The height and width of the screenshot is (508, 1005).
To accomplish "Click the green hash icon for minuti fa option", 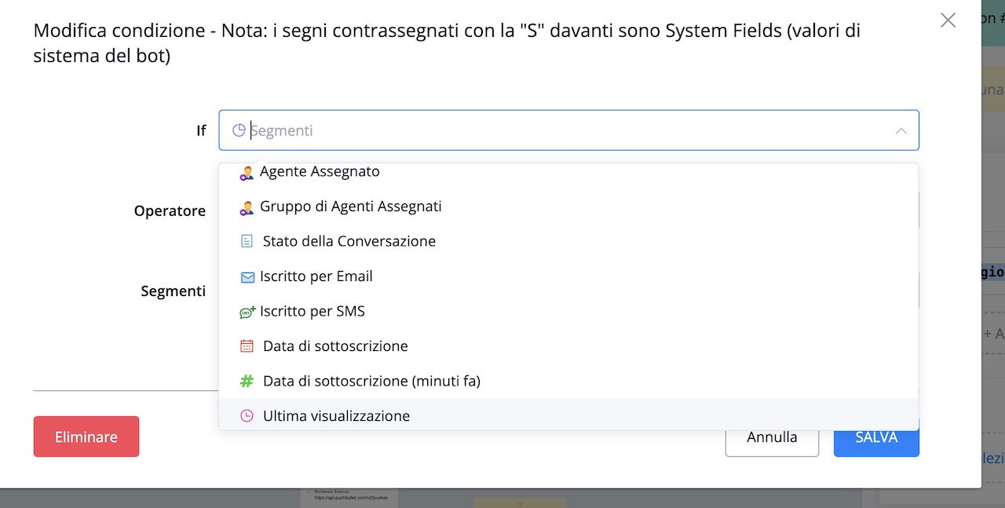I will (247, 382).
